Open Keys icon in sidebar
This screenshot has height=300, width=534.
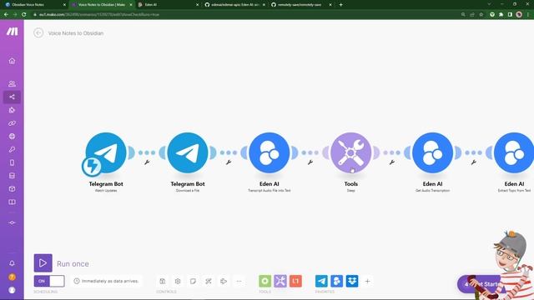12,149
